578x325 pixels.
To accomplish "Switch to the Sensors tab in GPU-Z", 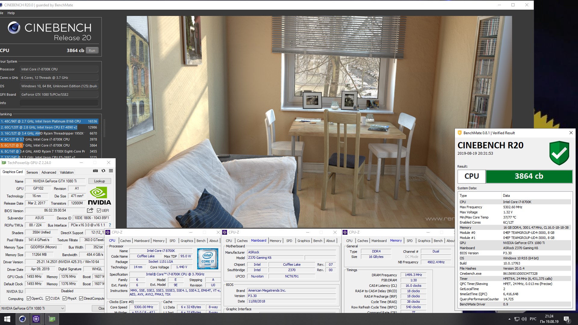I will click(32, 172).
